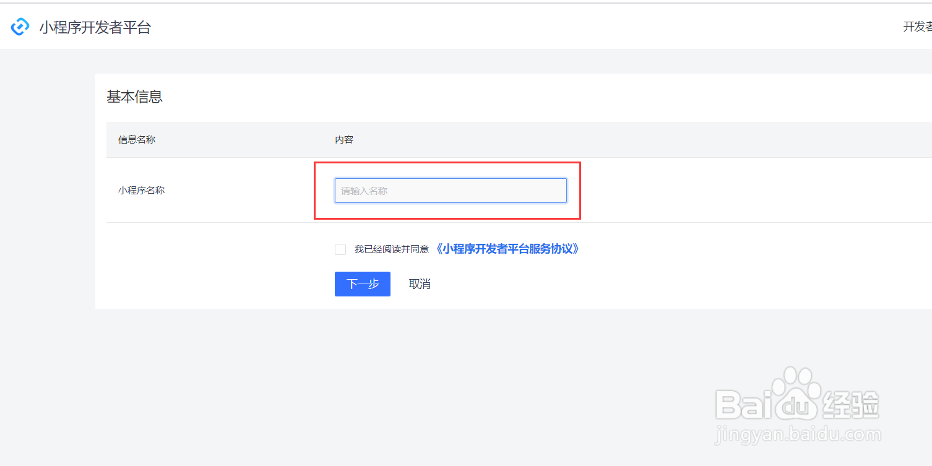The image size is (932, 466).
Task: Select the 基本信息 section heading
Action: (135, 97)
